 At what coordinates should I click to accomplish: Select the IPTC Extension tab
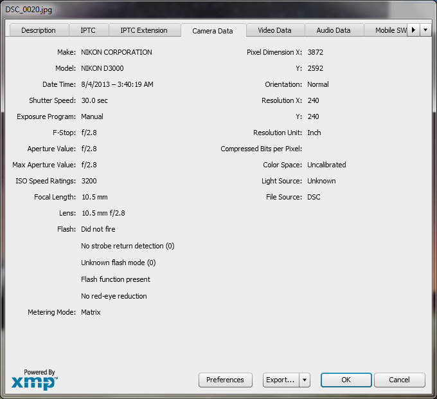click(x=144, y=30)
